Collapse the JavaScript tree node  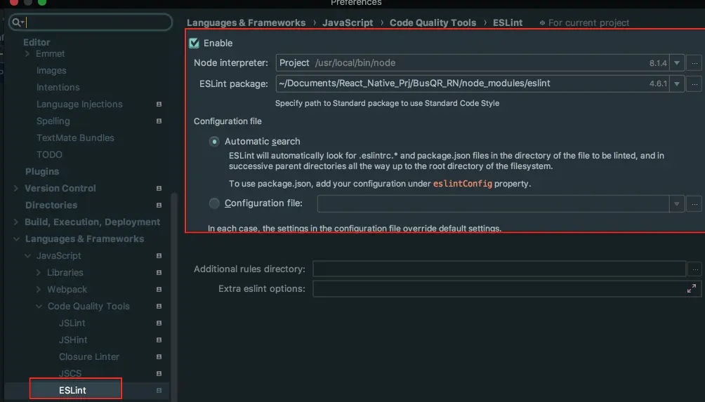28,256
